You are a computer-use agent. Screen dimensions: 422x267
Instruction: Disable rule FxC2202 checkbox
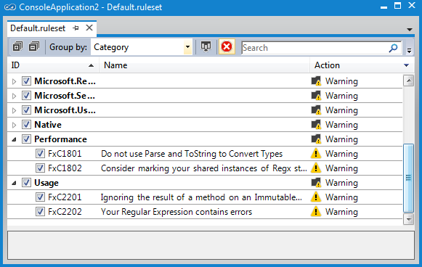click(x=40, y=212)
